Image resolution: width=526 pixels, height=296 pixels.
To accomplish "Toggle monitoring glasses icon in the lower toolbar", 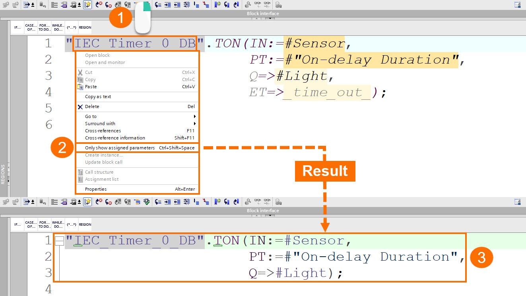I will pos(258,202).
